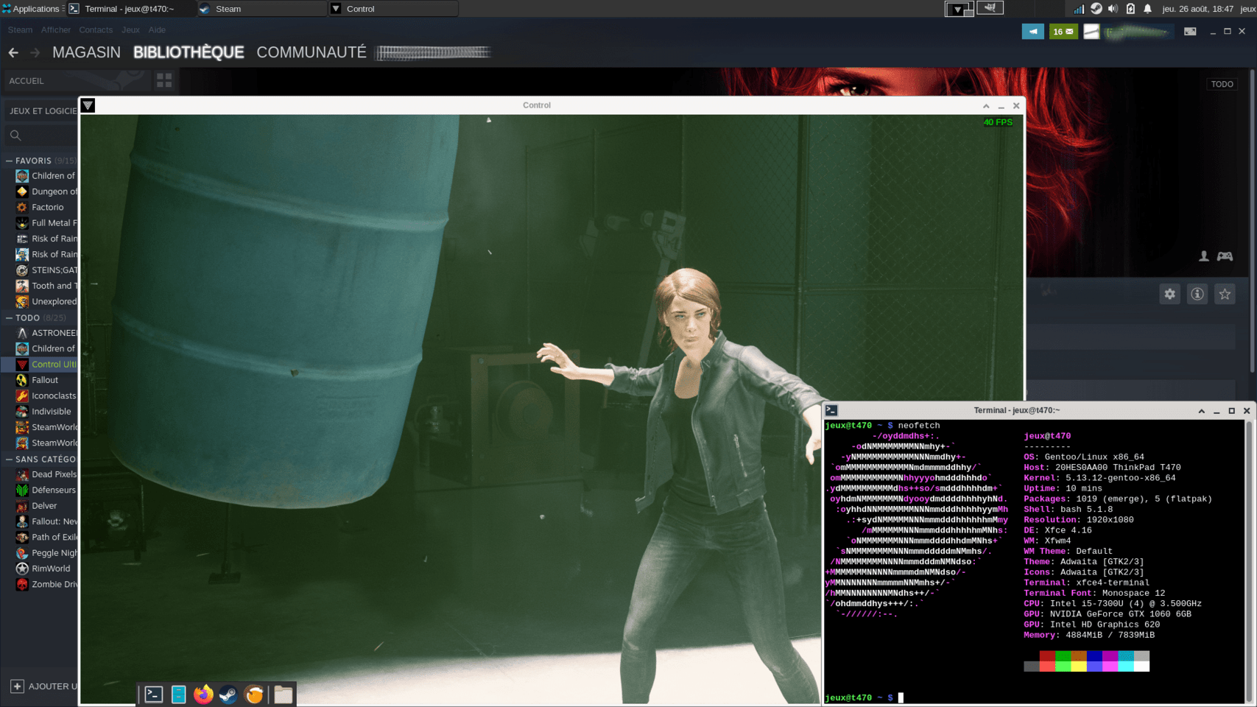Toggle Steam Big Picture mode

pos(1190,32)
